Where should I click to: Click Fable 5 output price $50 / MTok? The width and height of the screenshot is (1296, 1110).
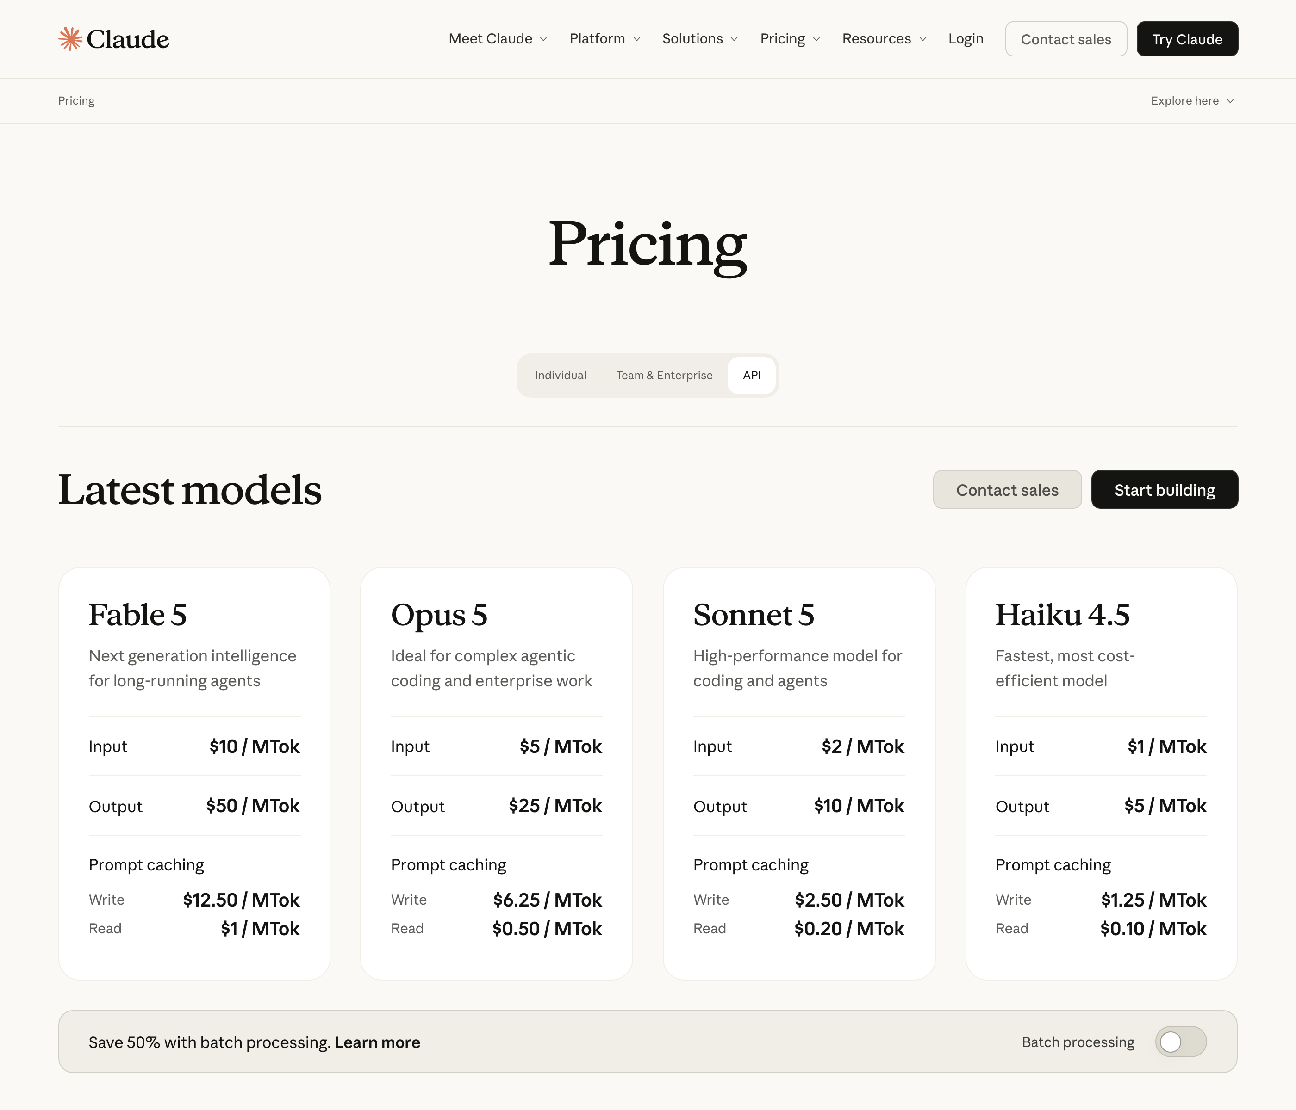click(253, 806)
